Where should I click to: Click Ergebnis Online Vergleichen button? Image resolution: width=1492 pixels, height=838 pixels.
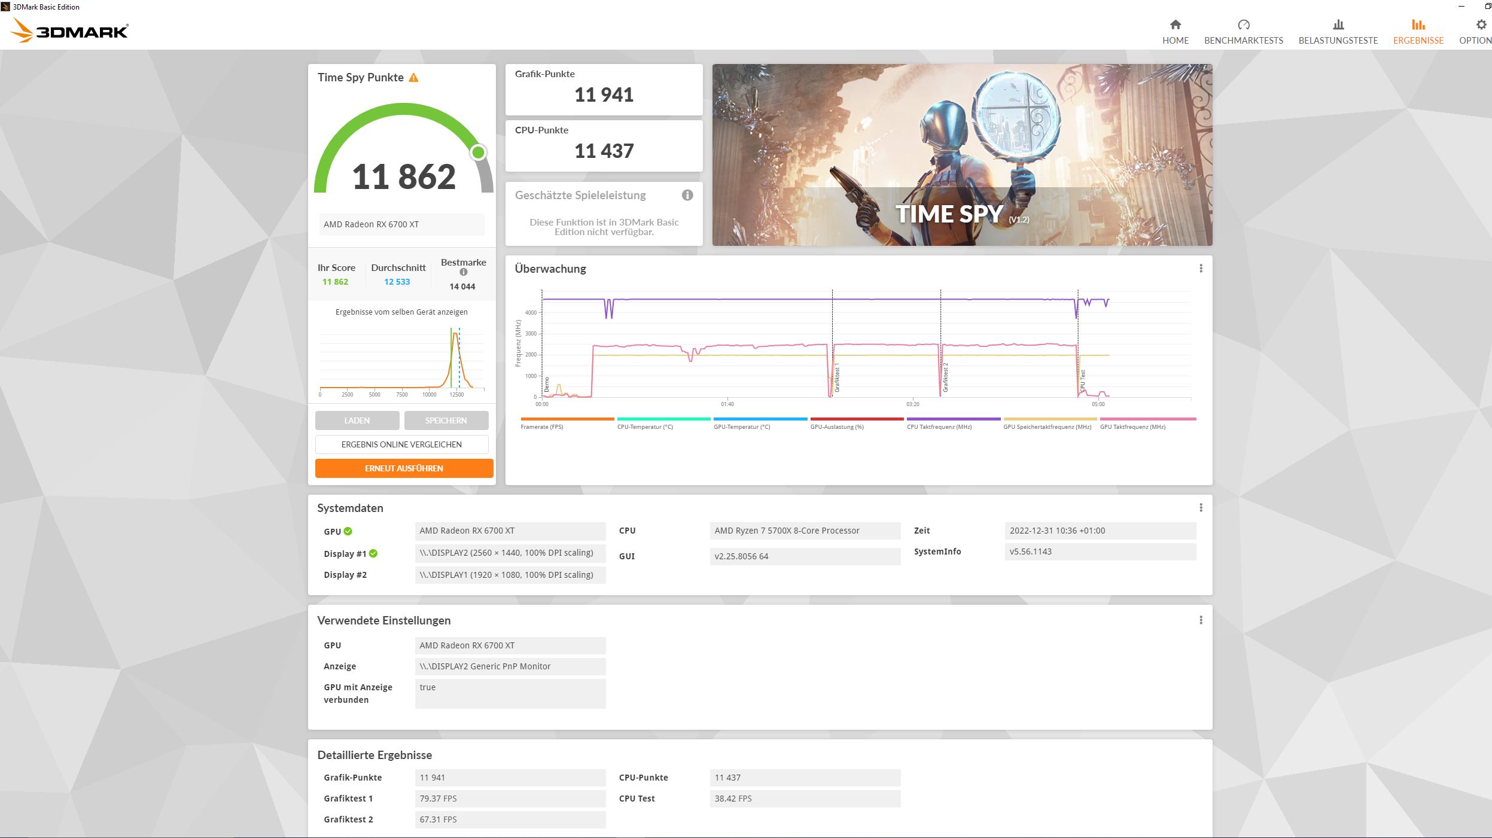click(401, 444)
